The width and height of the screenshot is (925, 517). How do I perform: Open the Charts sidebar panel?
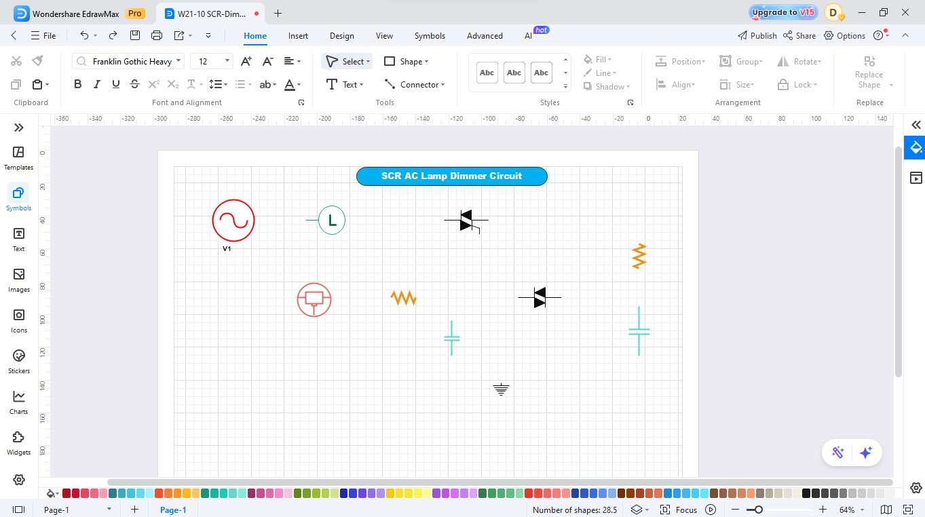[x=18, y=402]
